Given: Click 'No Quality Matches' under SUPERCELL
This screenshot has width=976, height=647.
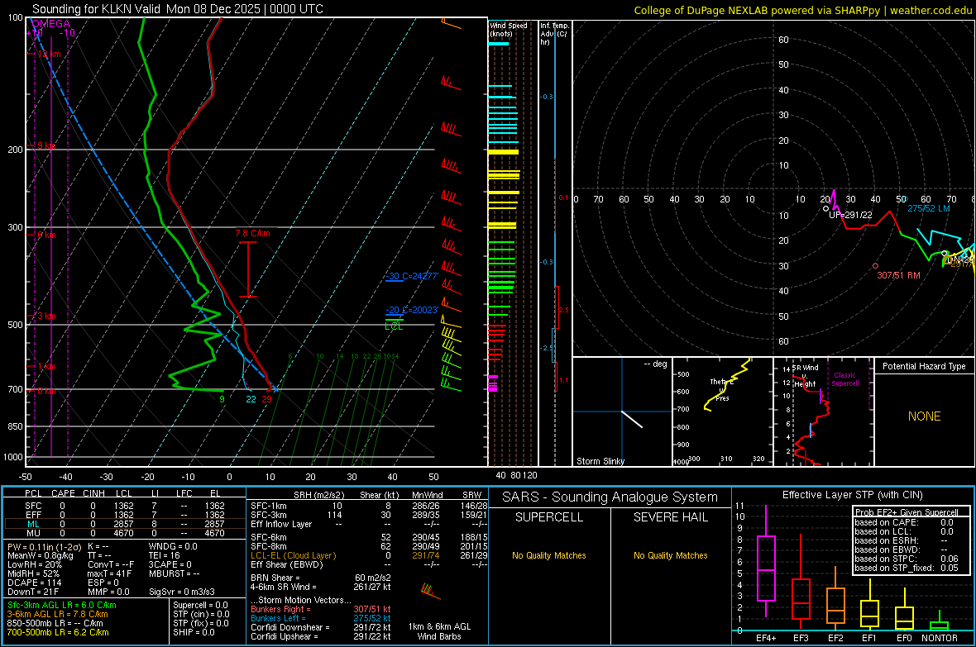Looking at the screenshot, I should click(549, 555).
